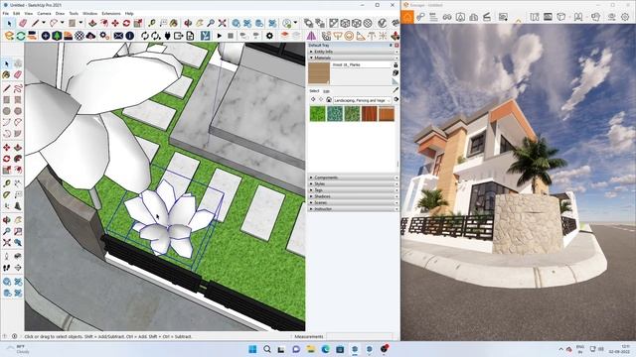Activate the Orbit tool in top toolbar
This screenshot has width=636, height=357.
pos(188,23)
